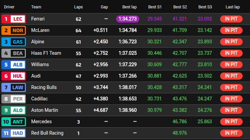
Task: Sort by the Gap column header
Action: [104, 7]
